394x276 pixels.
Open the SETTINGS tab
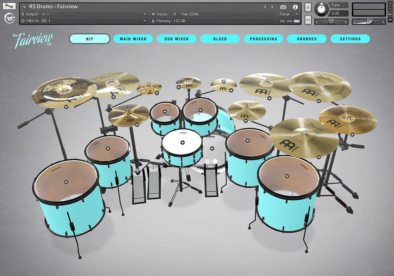pyautogui.click(x=350, y=39)
